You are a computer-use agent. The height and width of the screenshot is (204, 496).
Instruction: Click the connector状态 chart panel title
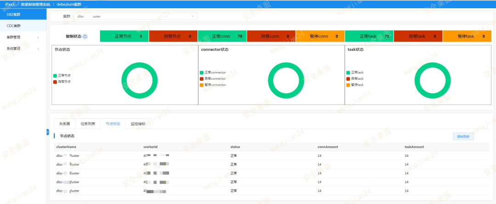[215, 50]
